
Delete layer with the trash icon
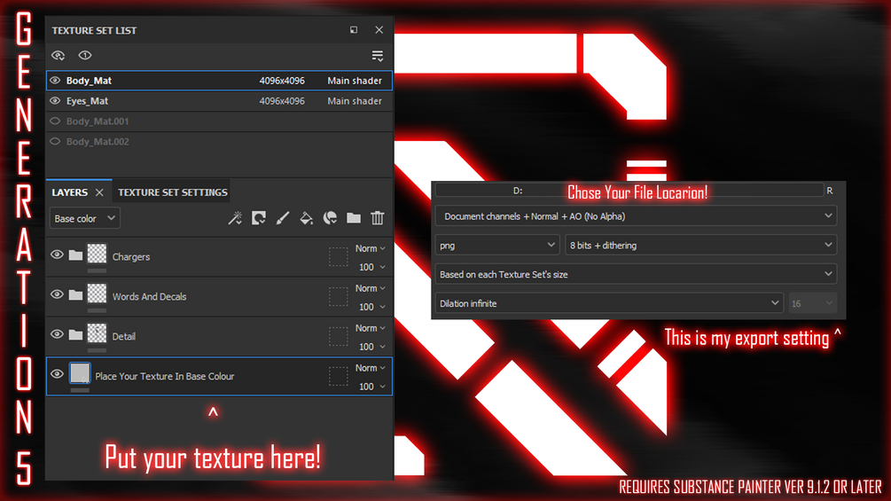(x=378, y=218)
